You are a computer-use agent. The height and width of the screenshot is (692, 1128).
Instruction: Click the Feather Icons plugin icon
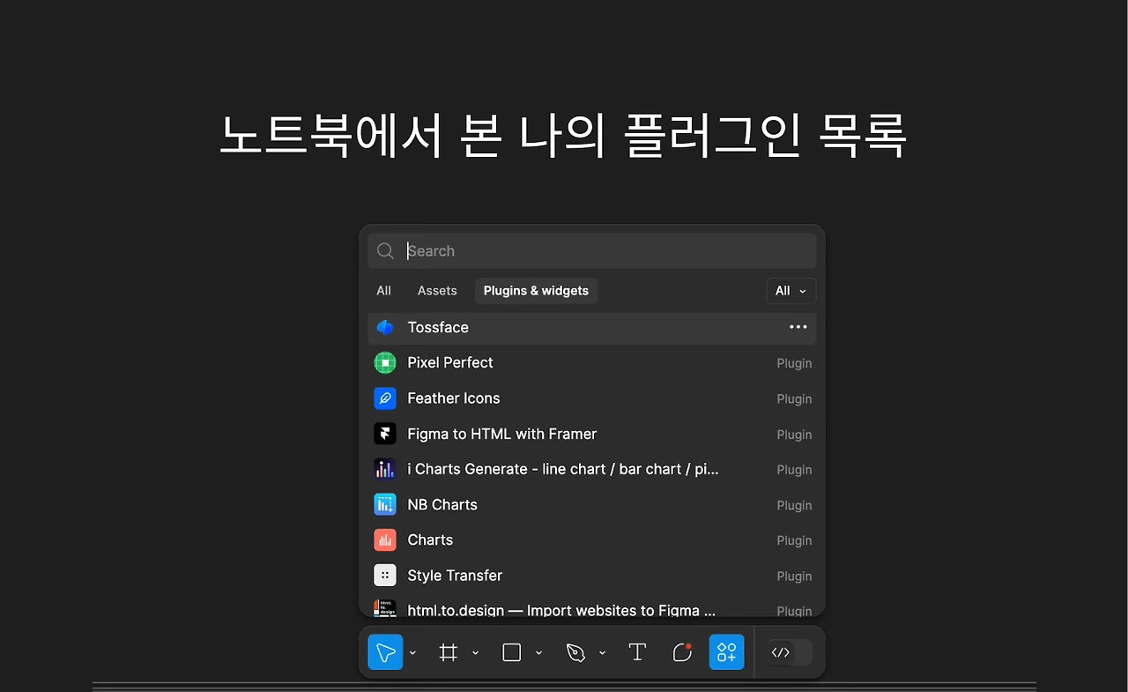tap(385, 398)
